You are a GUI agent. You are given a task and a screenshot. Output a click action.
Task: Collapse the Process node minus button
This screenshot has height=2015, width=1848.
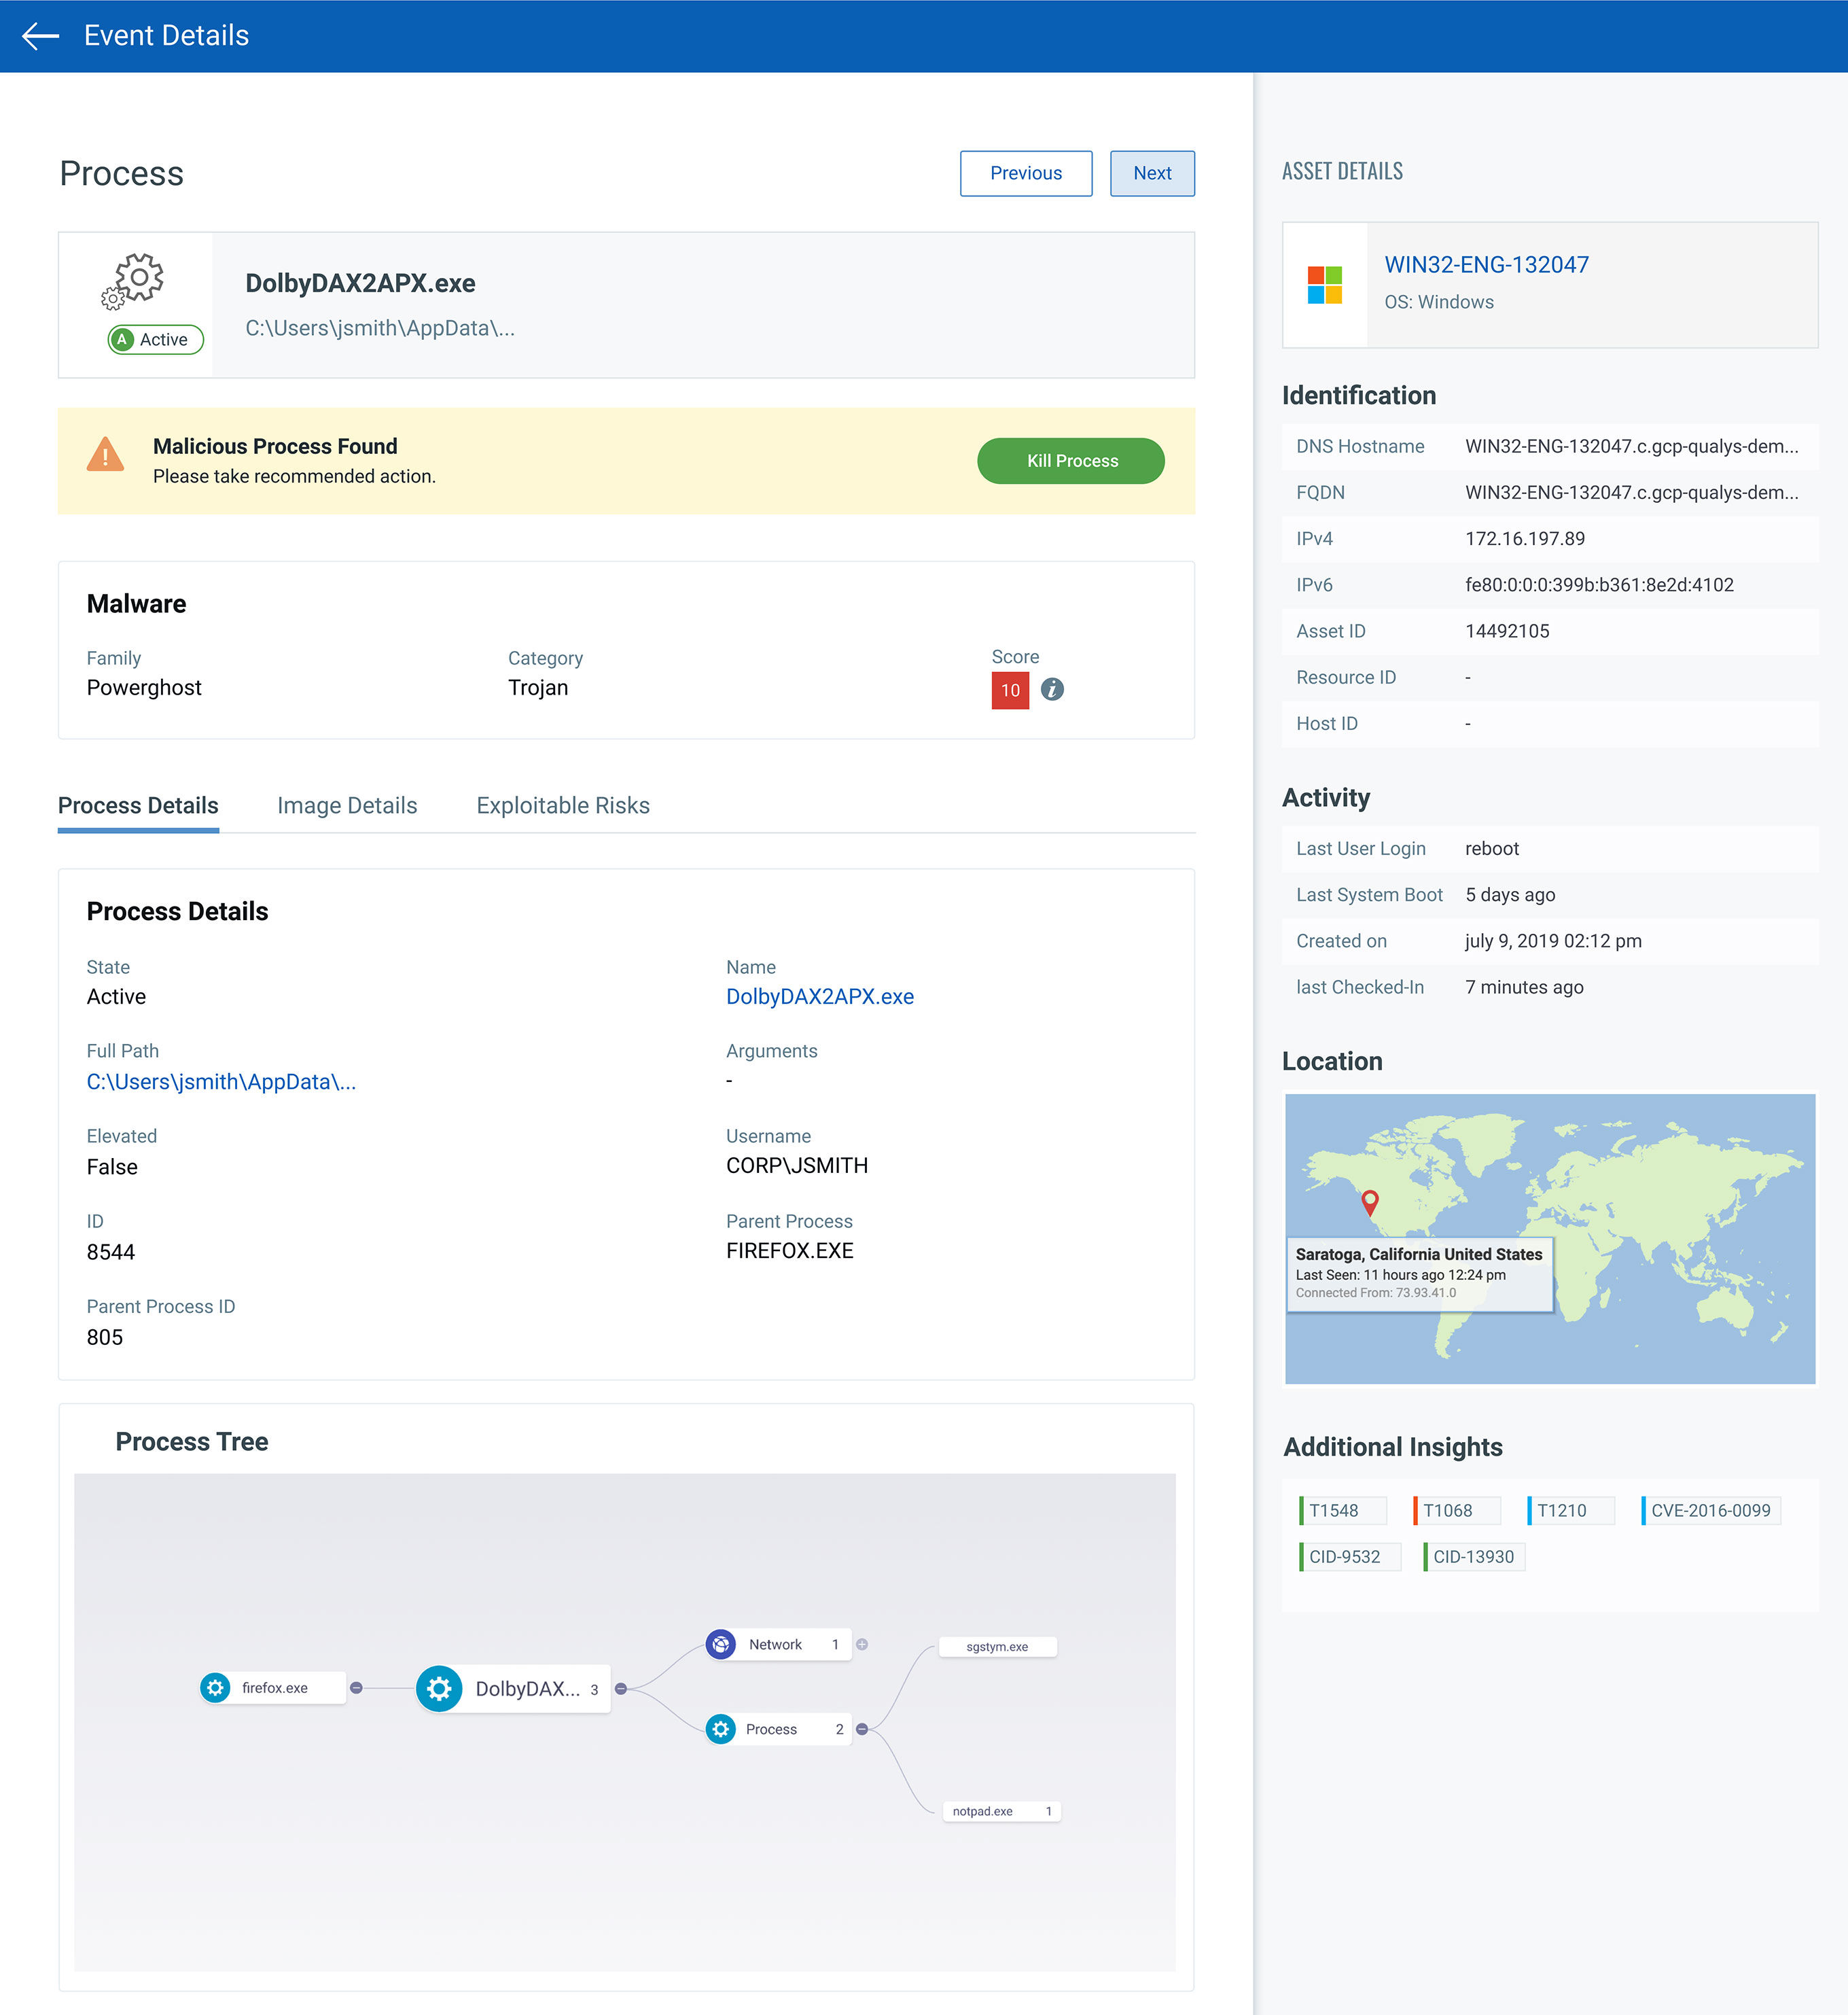point(862,1729)
